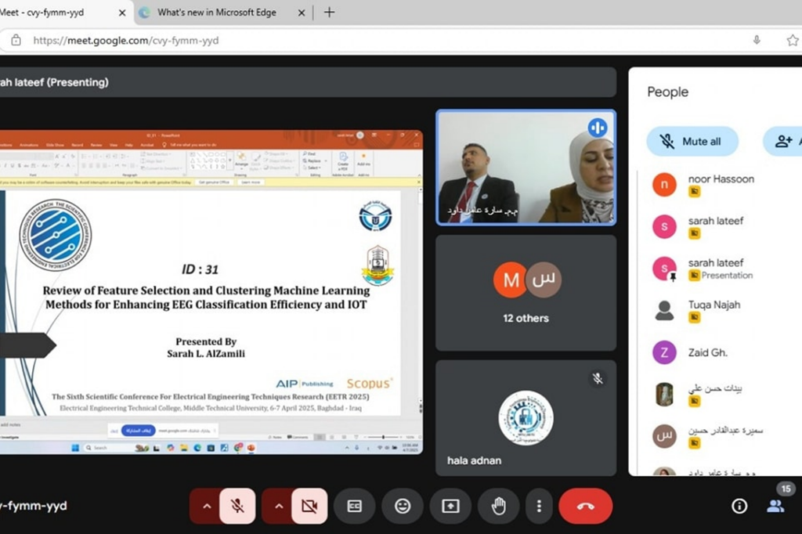The width and height of the screenshot is (802, 534).
Task: Open the emoji reactions picker
Action: (403, 506)
